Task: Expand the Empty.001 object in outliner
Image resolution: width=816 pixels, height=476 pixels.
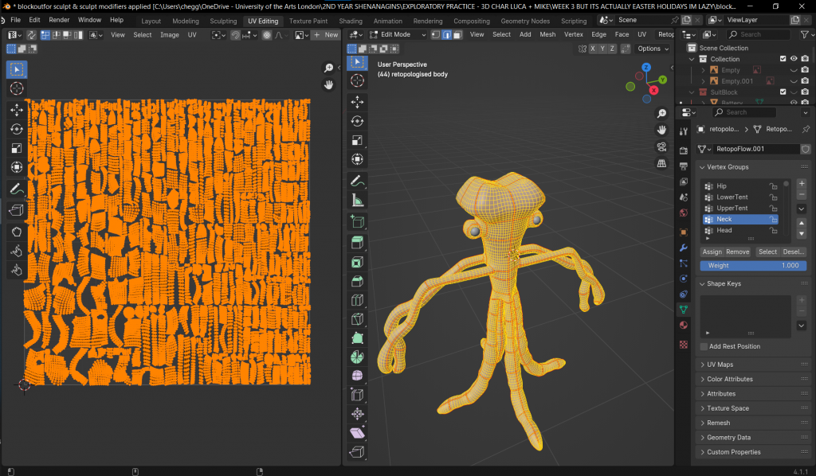Action: coord(704,81)
